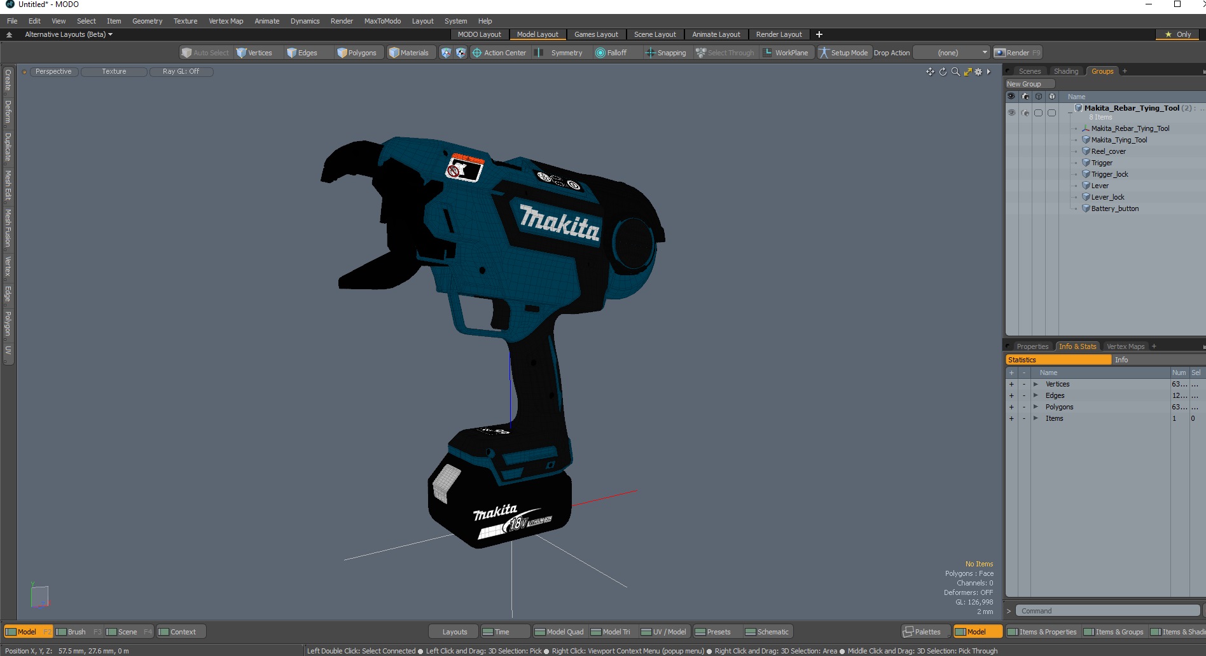Click the Model Quad layout button
This screenshot has width=1206, height=656.
(559, 632)
